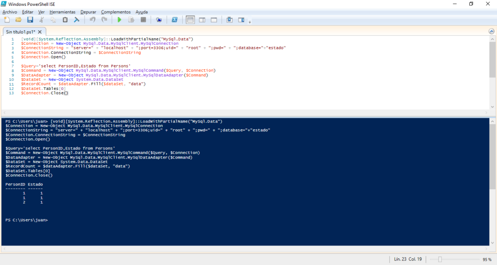
Task: Undo the last edit
Action: pyautogui.click(x=92, y=19)
